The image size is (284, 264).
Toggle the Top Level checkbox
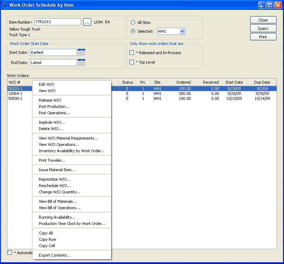tap(132, 62)
